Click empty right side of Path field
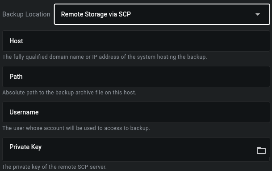Screen dimensions: 272x171 (x=208, y=77)
